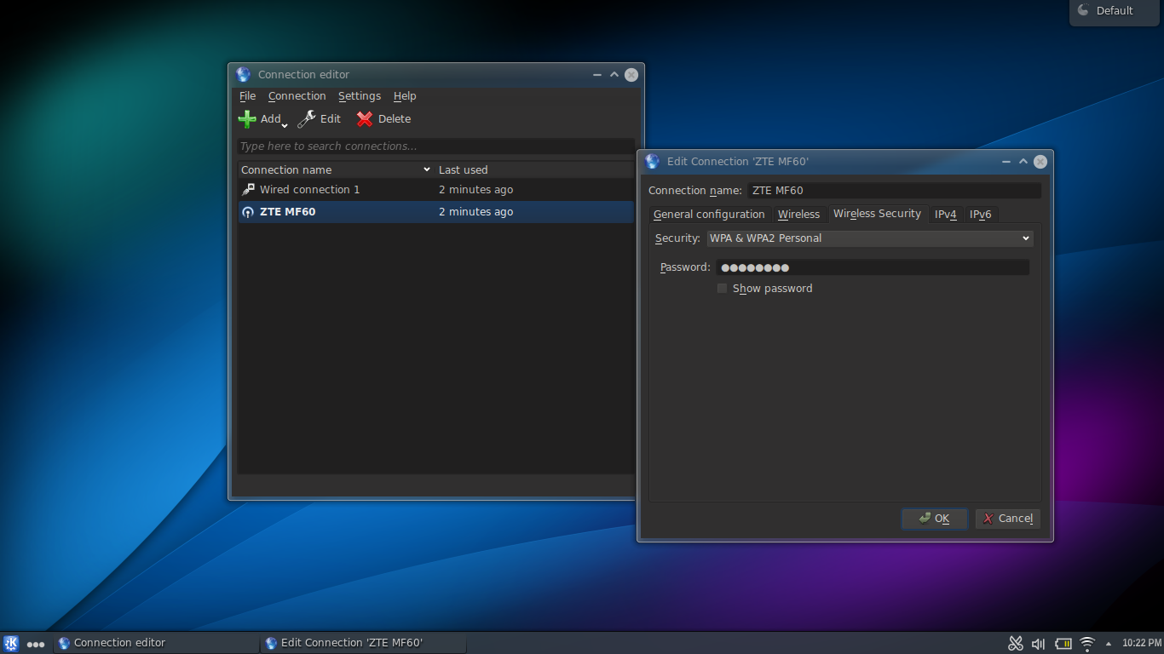This screenshot has height=654, width=1164.
Task: Switch to General configuration tab
Action: point(709,215)
